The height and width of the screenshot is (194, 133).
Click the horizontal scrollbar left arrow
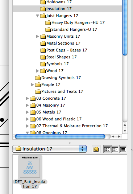[x=113, y=137]
